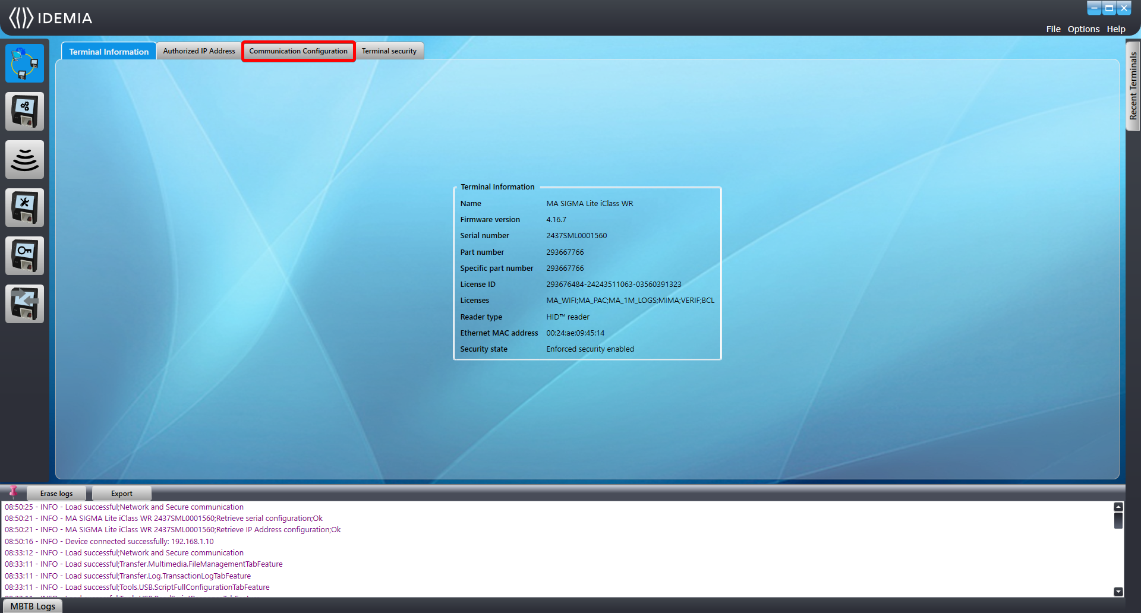1141x613 pixels.
Task: Click the Export logs button
Action: coord(122,494)
